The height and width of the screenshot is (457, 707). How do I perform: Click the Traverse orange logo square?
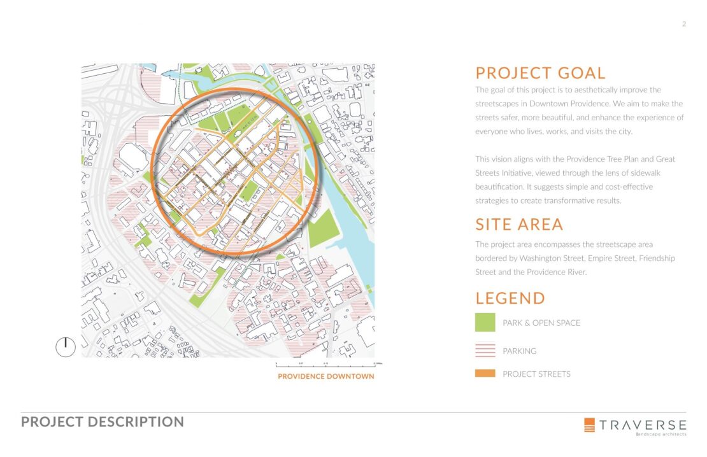[589, 425]
